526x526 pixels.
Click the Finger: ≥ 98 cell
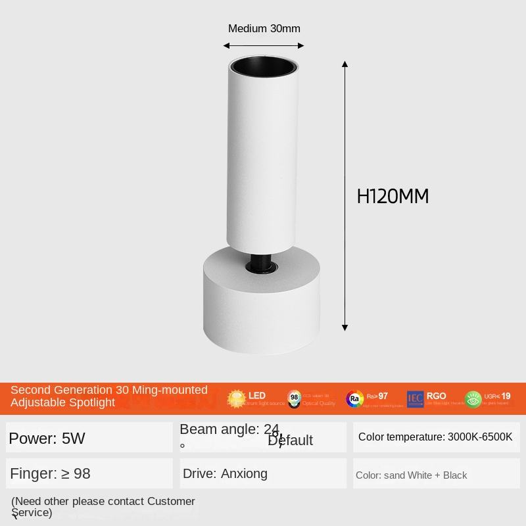point(89,473)
